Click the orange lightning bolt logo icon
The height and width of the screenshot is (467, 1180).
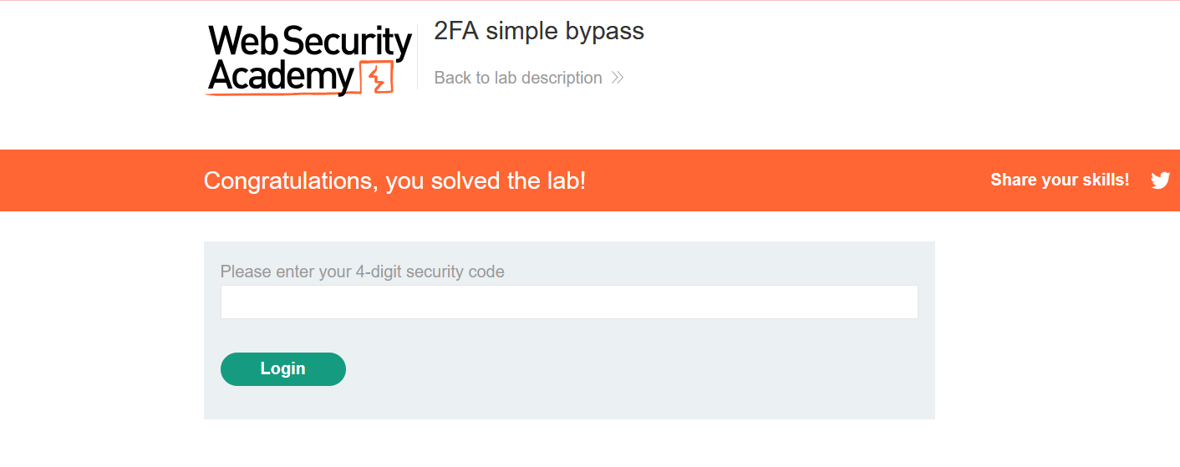[375, 77]
